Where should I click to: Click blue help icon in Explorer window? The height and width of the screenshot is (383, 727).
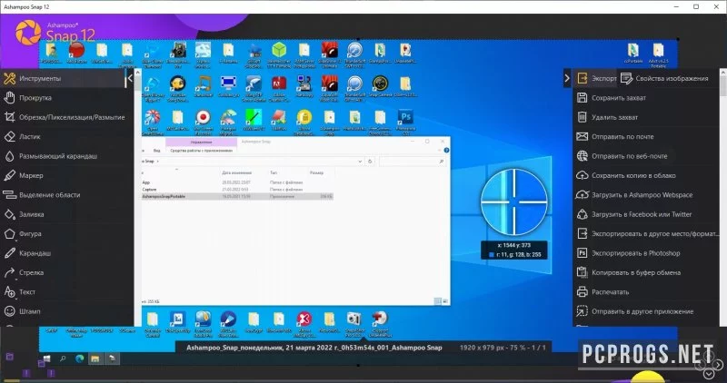pyautogui.click(x=446, y=151)
